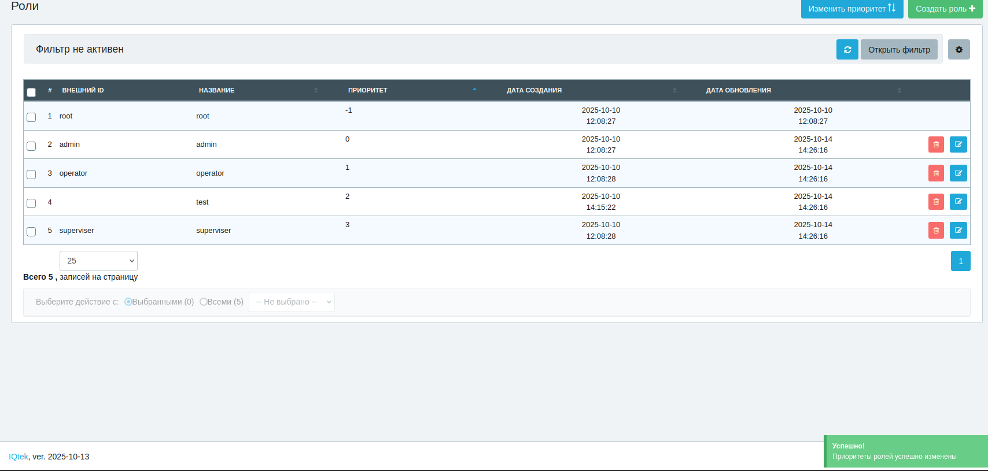Tick the checkbox for the root row
The width and height of the screenshot is (988, 471).
[31, 117]
